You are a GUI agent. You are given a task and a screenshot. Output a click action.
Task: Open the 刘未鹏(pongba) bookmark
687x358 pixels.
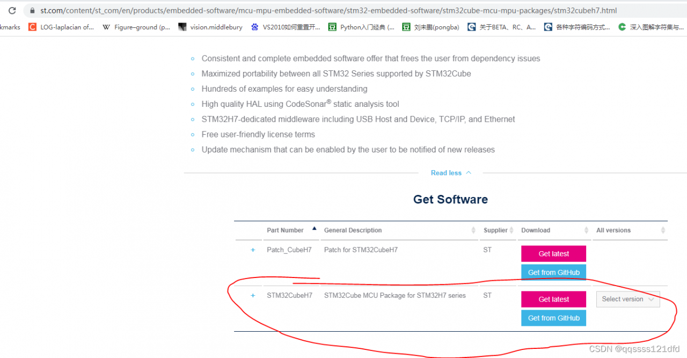point(431,27)
